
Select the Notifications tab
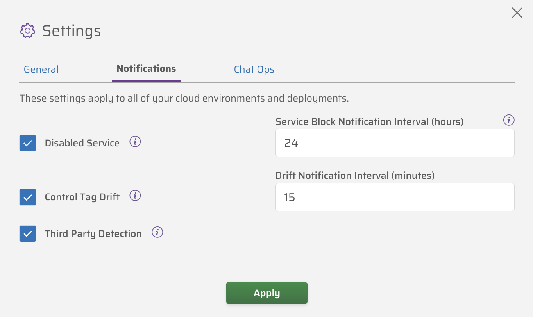[146, 69]
